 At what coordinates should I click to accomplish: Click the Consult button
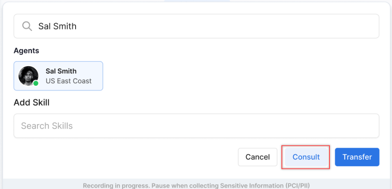[306, 157]
